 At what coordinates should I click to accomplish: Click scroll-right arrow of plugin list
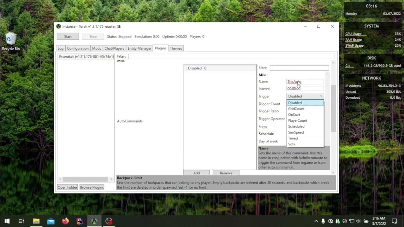tap(111, 179)
